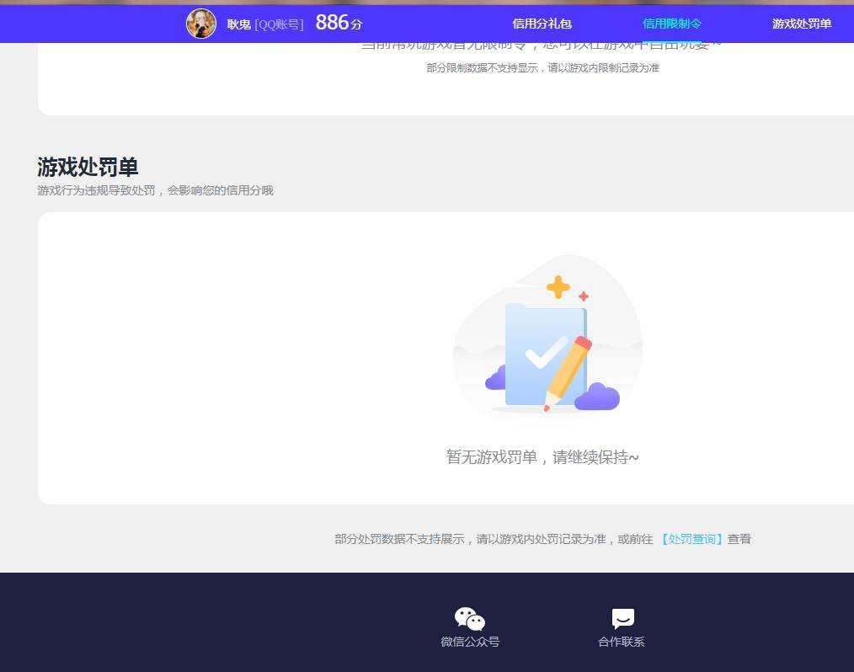This screenshot has width=854, height=672.
Task: Click the username 耿鬼
Action: click(x=238, y=24)
